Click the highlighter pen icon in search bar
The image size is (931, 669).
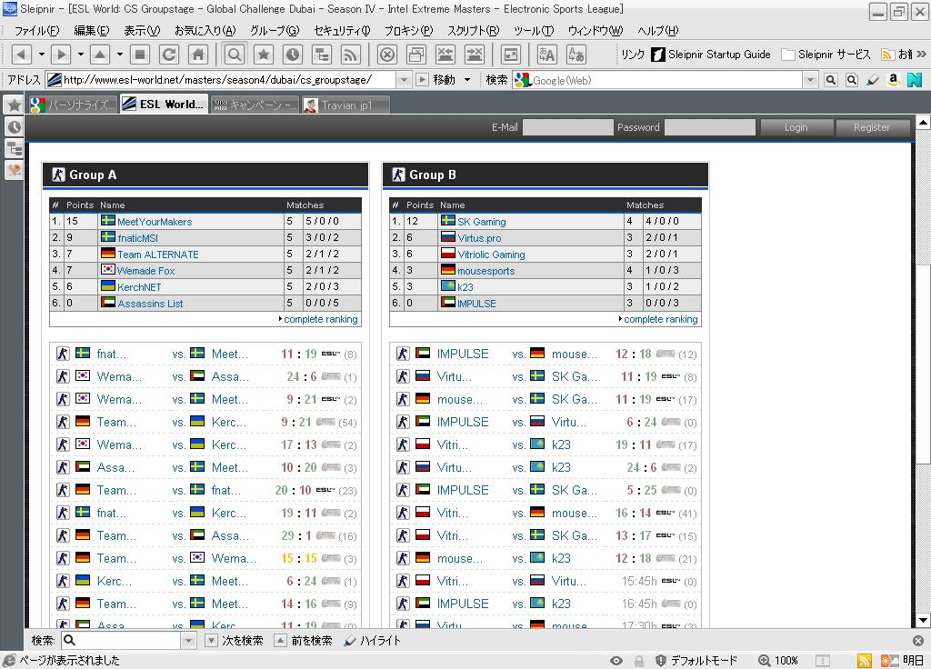[x=873, y=80]
